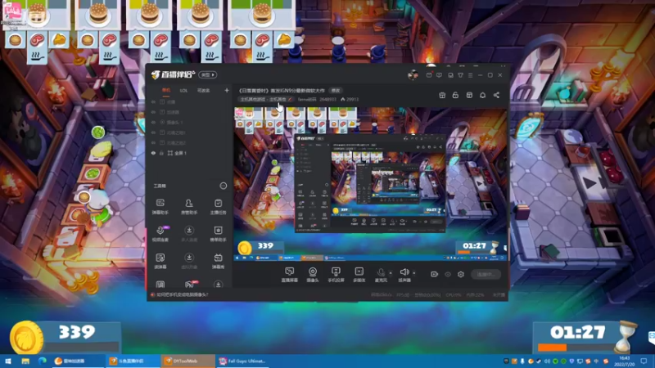Open the notification bell above the preview

click(482, 95)
